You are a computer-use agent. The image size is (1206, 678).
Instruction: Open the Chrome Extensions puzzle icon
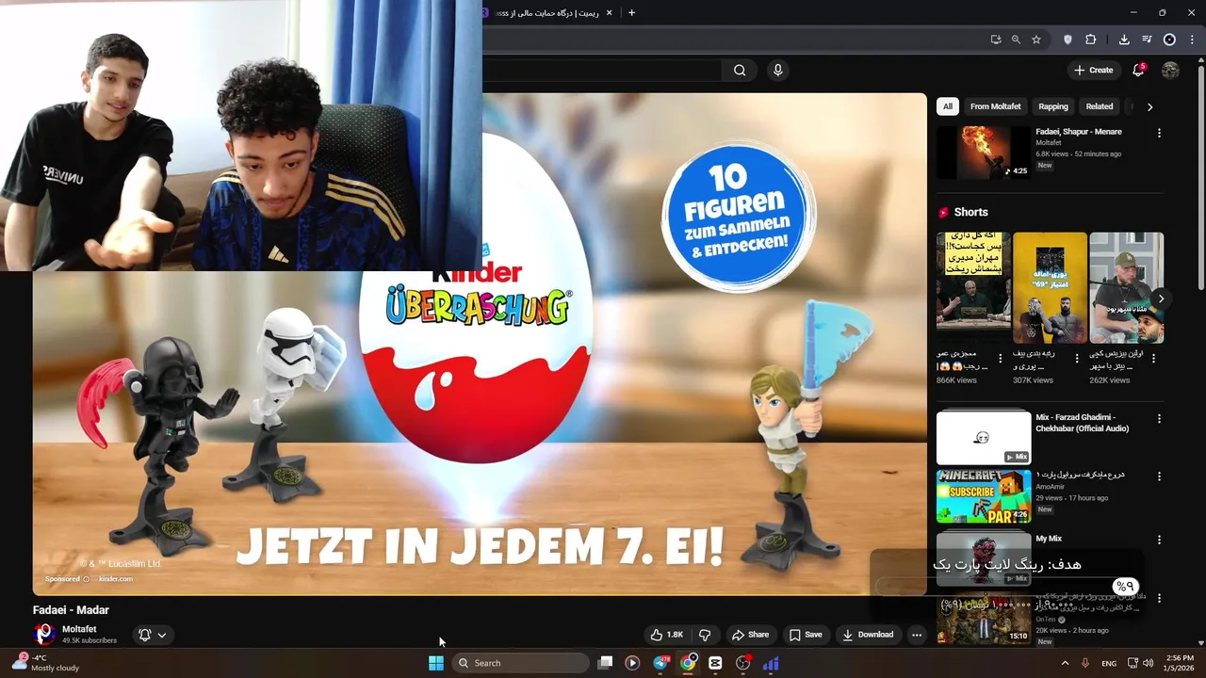[x=1091, y=40]
